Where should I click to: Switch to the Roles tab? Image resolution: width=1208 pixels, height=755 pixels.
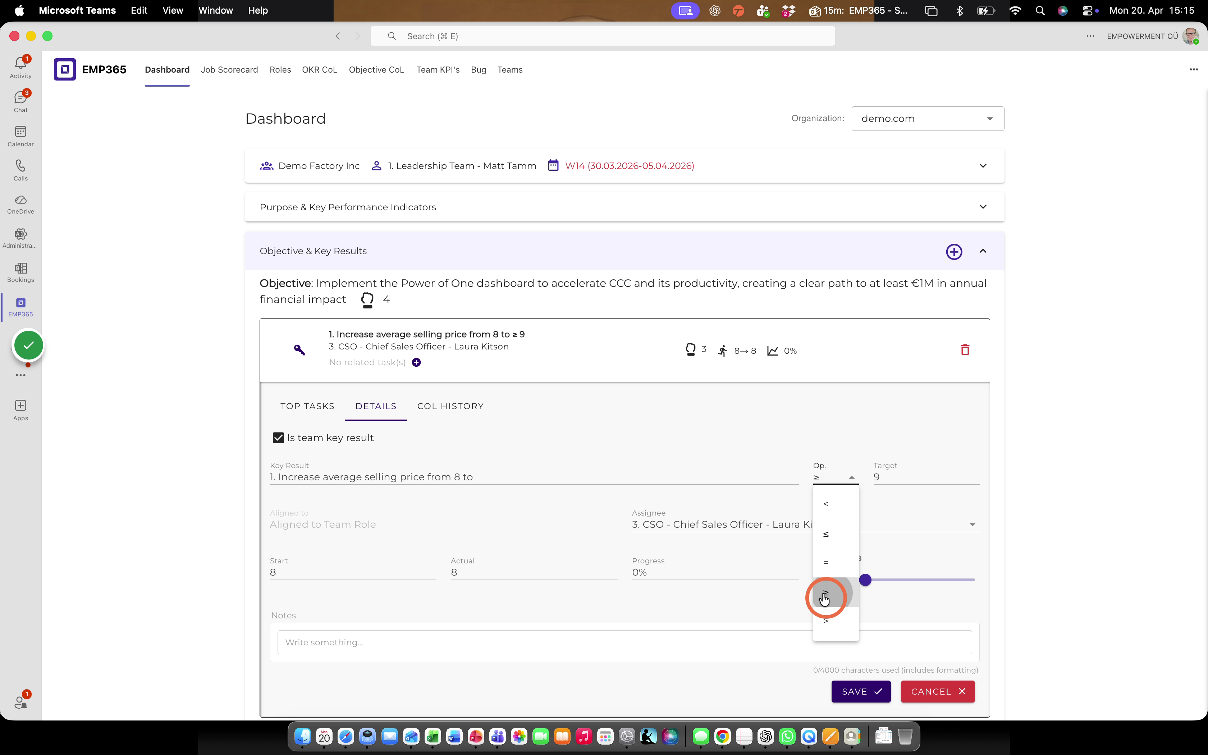pos(280,70)
